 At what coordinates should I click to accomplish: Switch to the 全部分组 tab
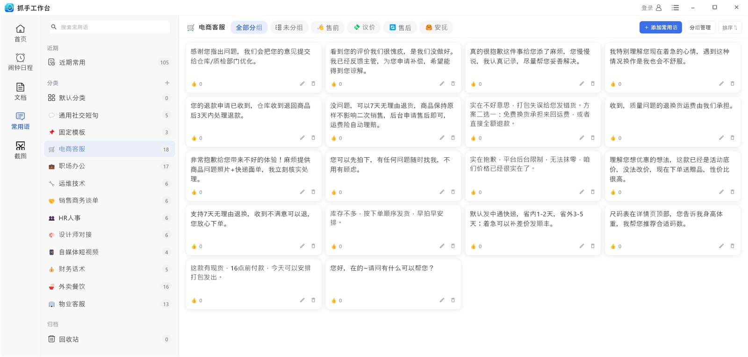[x=249, y=28]
